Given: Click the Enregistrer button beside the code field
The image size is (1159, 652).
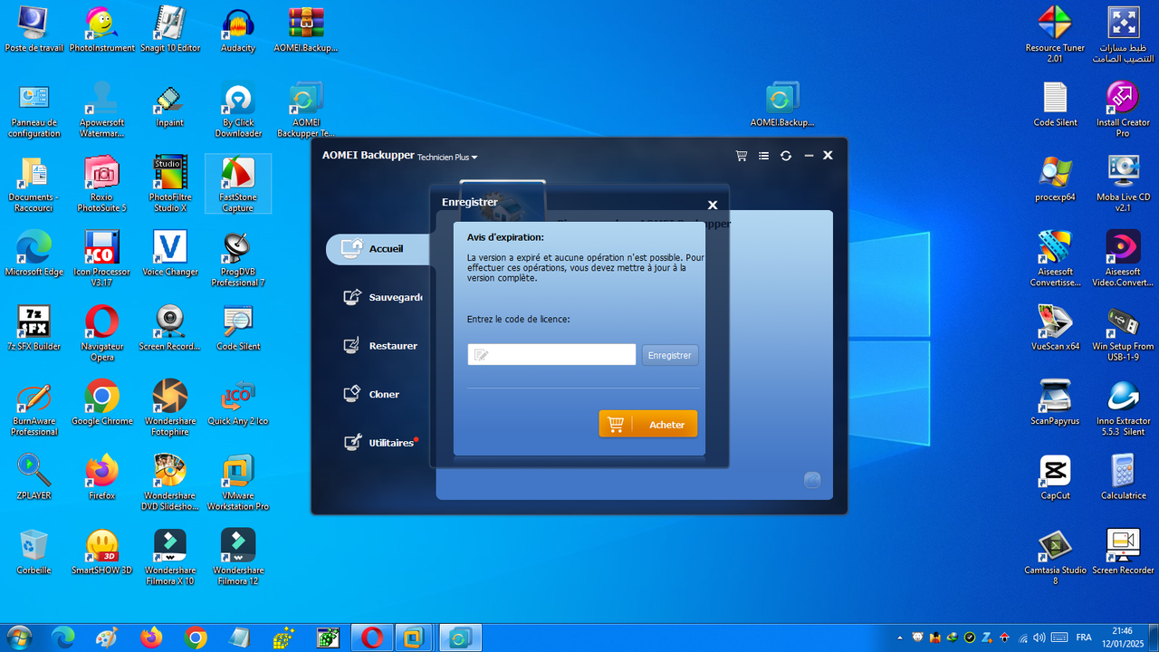Looking at the screenshot, I should [x=670, y=355].
